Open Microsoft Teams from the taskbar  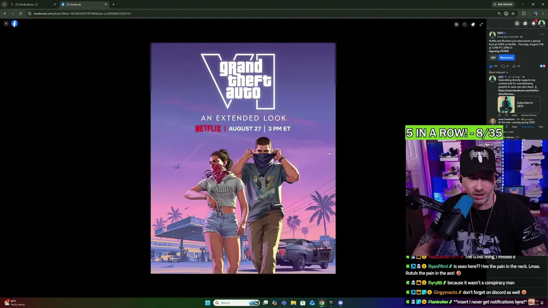(x=284, y=303)
